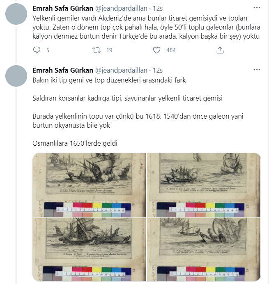
Task: Open second tweet's profile avatar
Action: point(16,76)
